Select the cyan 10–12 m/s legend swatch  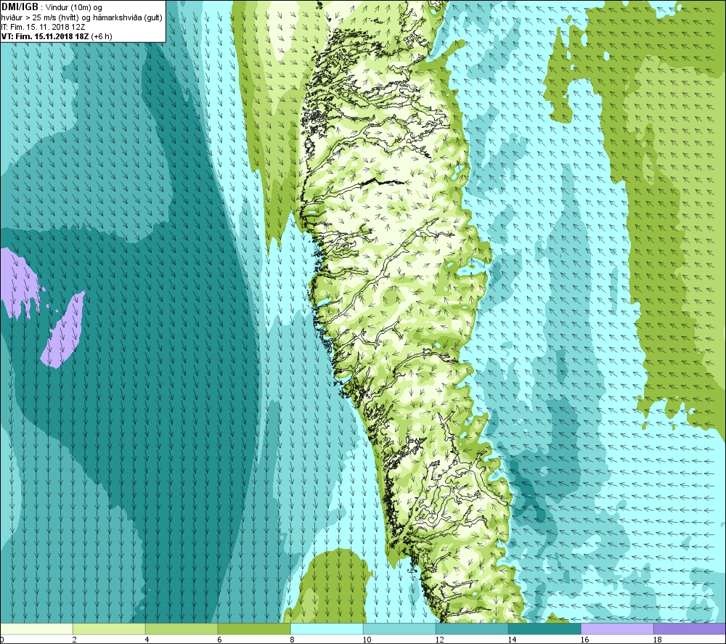[x=399, y=629]
